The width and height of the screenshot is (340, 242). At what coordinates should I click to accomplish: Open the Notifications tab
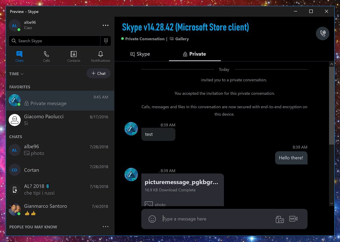tap(101, 56)
